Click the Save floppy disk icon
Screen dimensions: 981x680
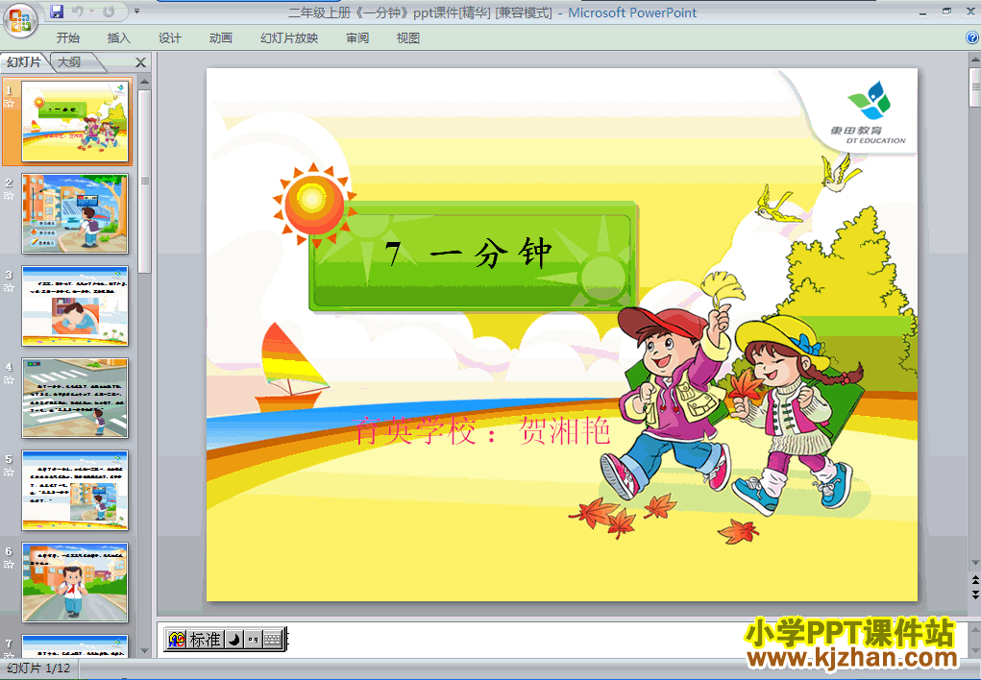[57, 12]
